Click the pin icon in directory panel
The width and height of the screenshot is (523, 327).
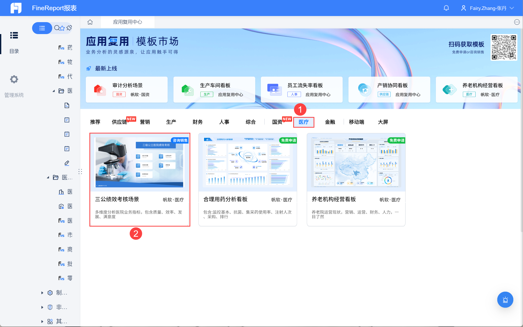click(x=69, y=28)
